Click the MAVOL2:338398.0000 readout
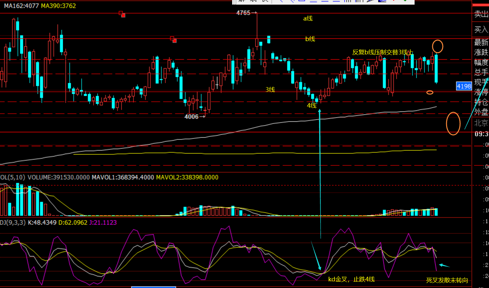The width and height of the screenshot is (489, 288). click(x=187, y=177)
